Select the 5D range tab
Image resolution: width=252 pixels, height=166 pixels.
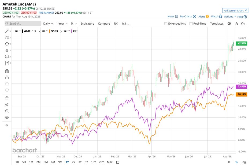24,162
